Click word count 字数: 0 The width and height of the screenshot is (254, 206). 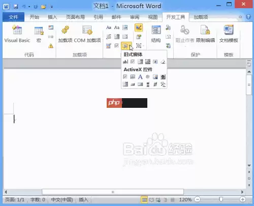[x=38, y=199]
